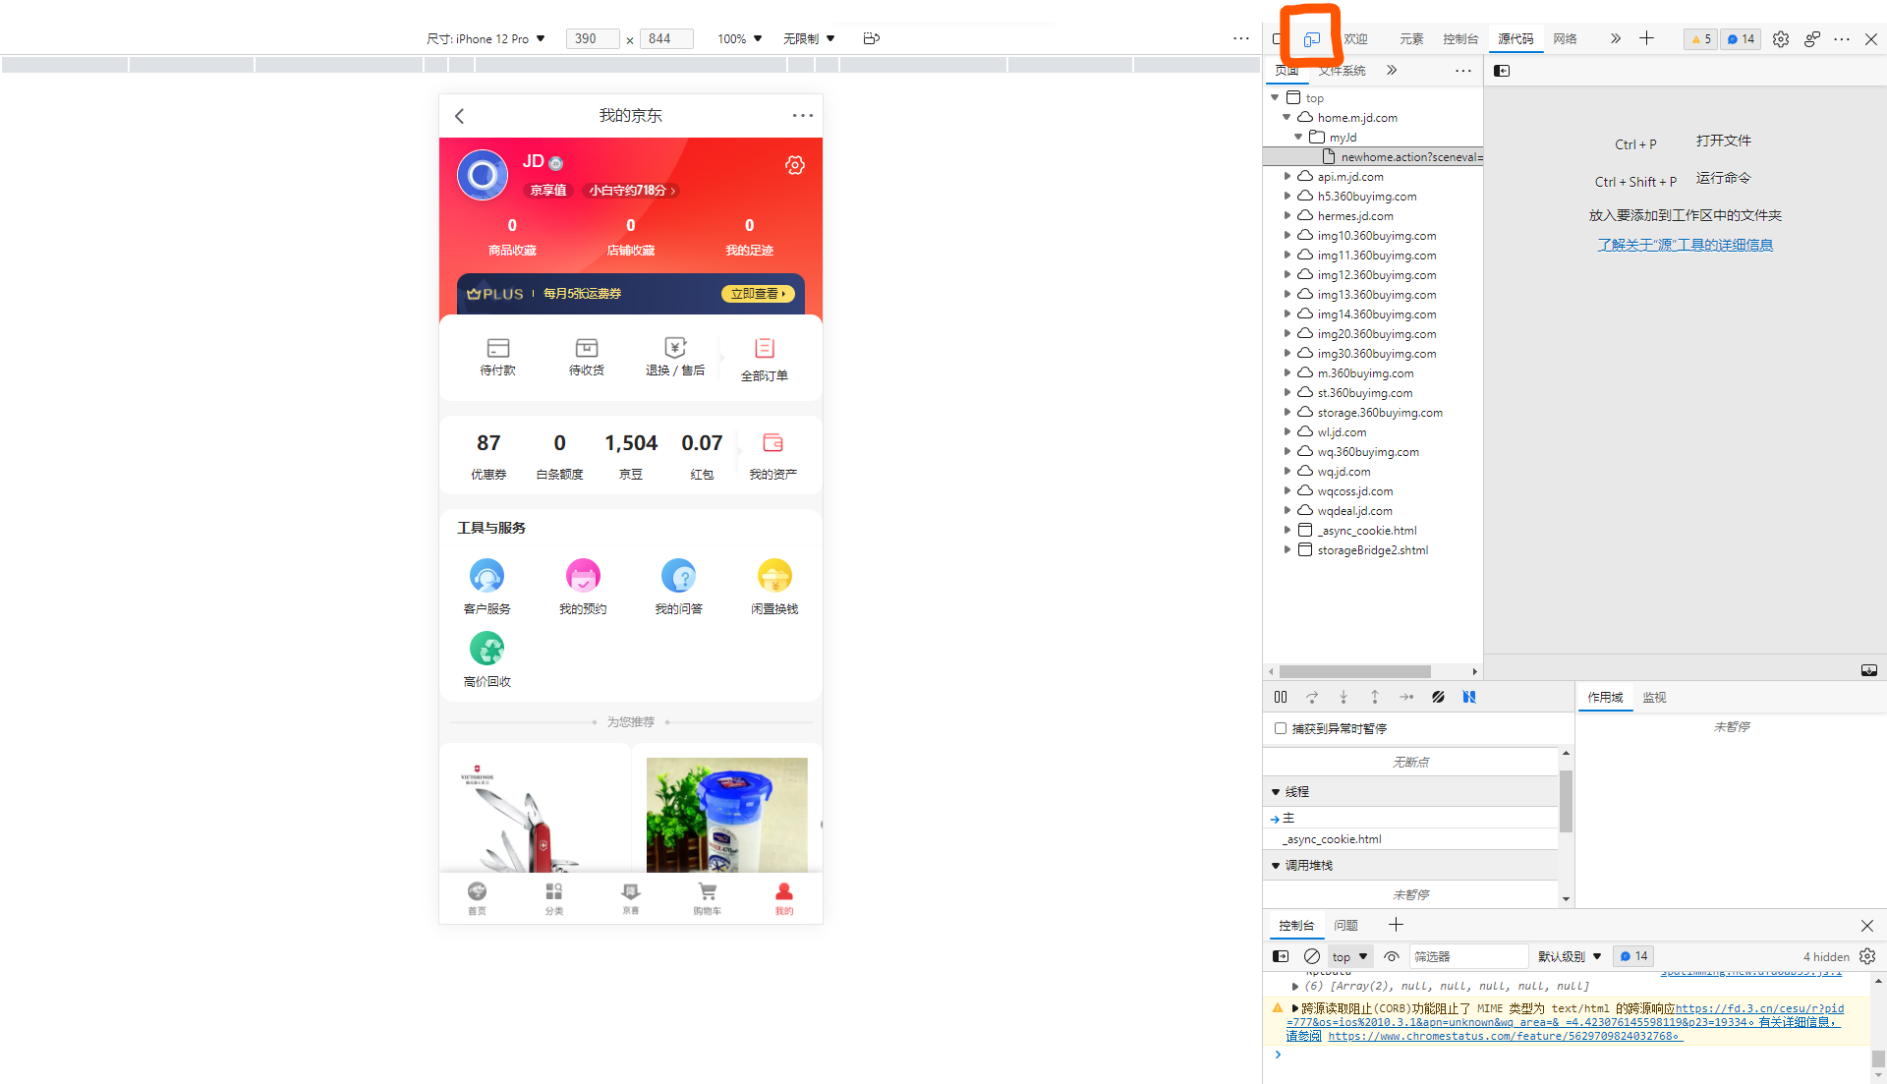Viewport: 1887px width, 1084px height.
Task: Enable pause on caught exceptions checkbox
Action: coord(1281,728)
